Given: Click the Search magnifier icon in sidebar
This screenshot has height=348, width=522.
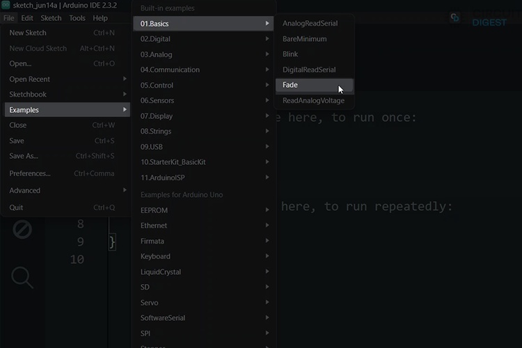Looking at the screenshot, I should (x=22, y=278).
